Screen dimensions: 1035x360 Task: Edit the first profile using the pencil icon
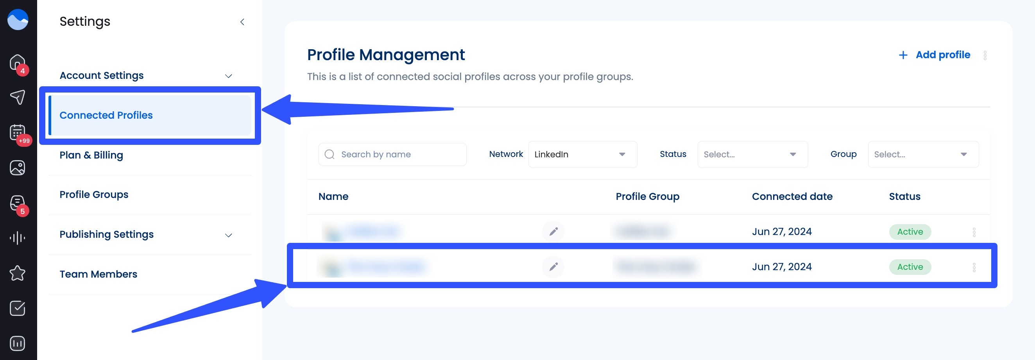click(553, 232)
